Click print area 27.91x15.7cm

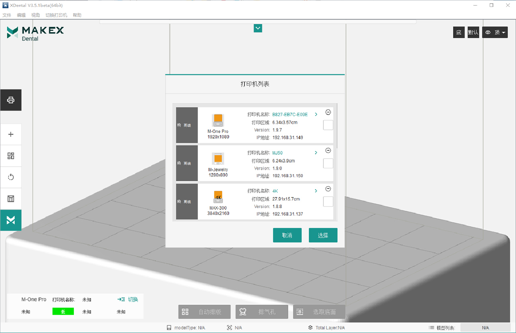(x=286, y=199)
